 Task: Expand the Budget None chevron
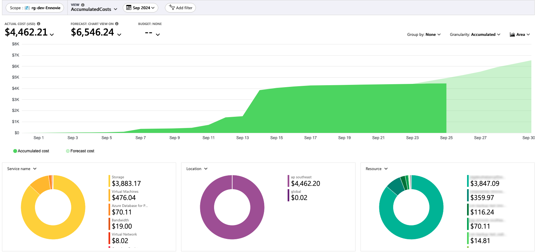158,35
